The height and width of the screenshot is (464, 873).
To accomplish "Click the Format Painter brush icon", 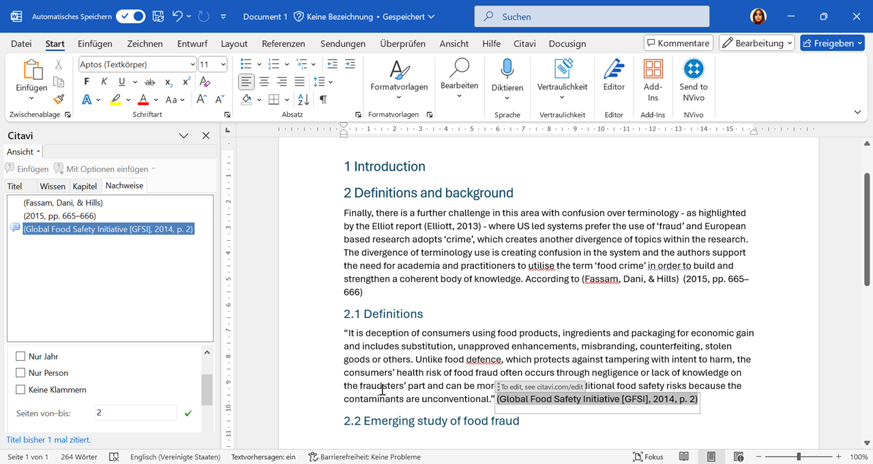I will (59, 99).
